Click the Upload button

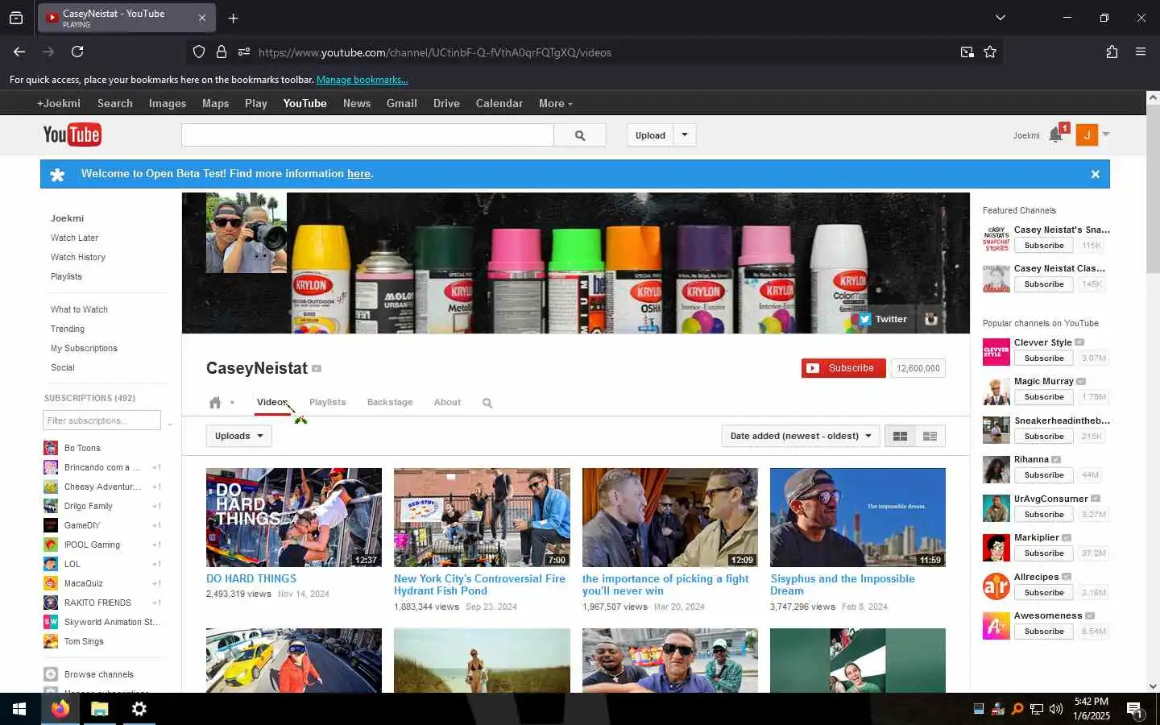pos(650,135)
